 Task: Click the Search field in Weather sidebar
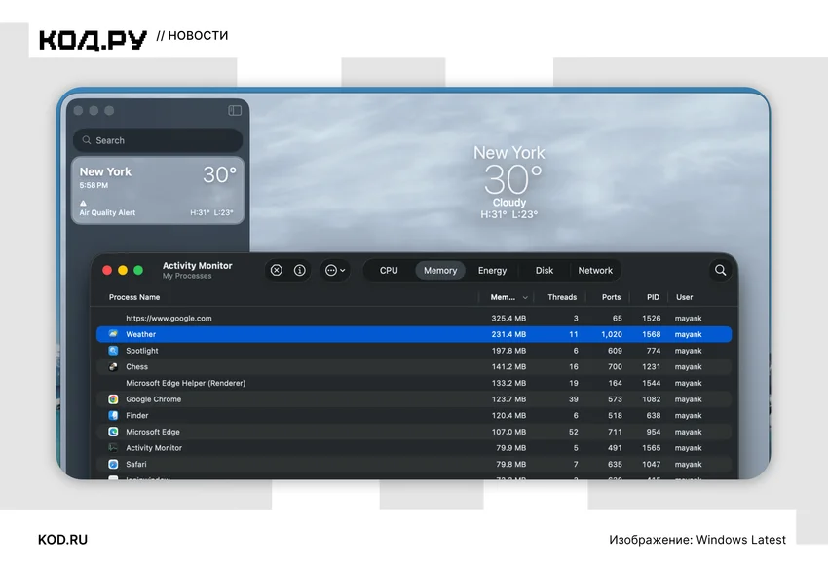(x=158, y=140)
